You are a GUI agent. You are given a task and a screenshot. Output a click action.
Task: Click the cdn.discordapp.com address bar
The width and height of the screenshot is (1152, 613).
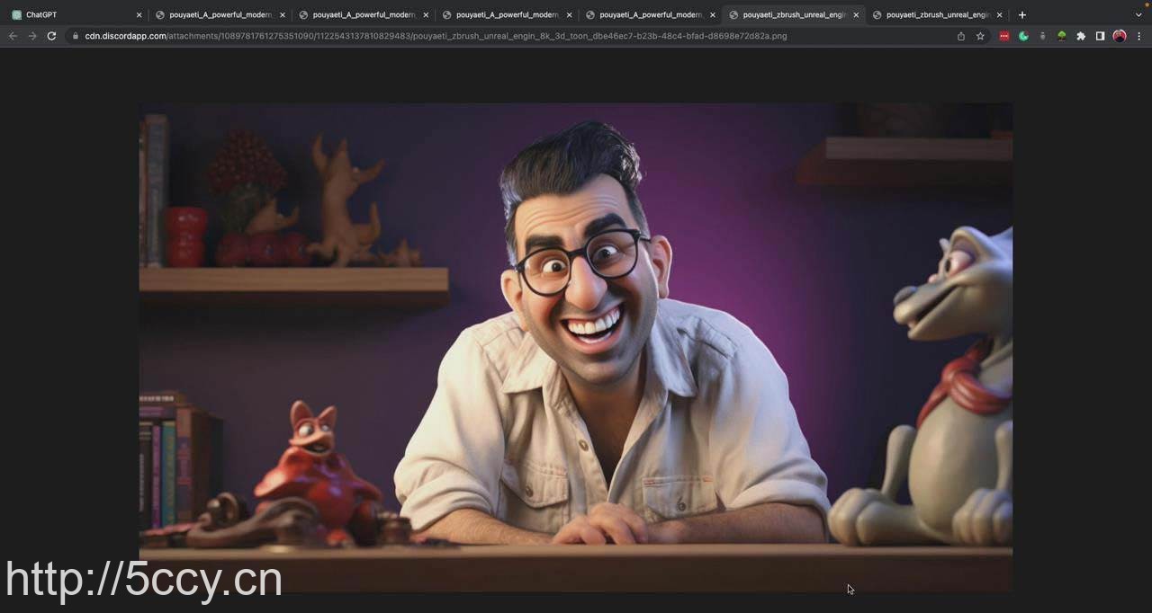coord(450,36)
